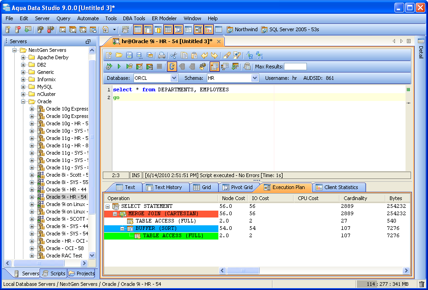Select Oracle 9i - HR - 44 server
This screenshot has height=290, width=428.
66,190
